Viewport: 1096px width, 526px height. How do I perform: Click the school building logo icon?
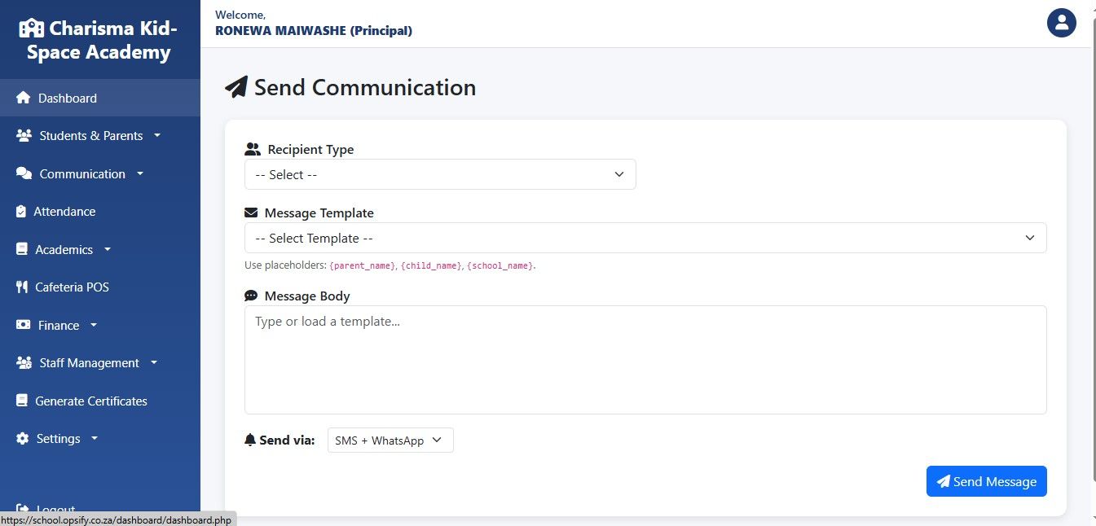coord(32,28)
